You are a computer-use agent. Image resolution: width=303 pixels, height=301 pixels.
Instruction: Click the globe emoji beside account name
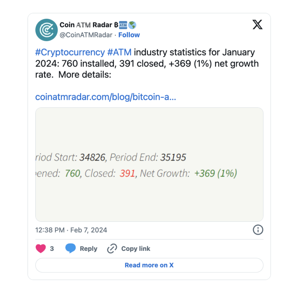(x=132, y=25)
